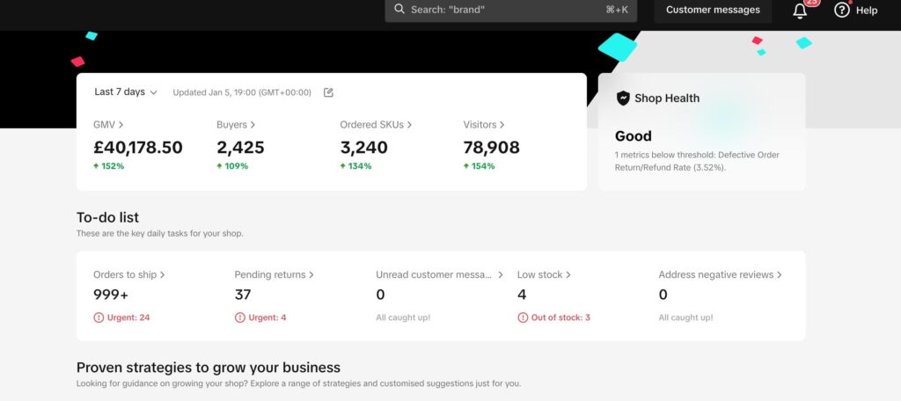This screenshot has height=401, width=901.
Task: Expand the GMV metric chevron
Action: (x=121, y=125)
